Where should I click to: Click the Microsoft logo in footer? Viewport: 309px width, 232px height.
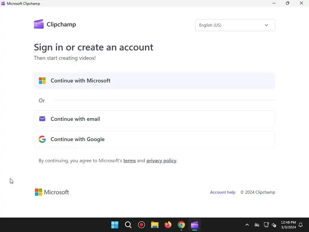coord(52,192)
